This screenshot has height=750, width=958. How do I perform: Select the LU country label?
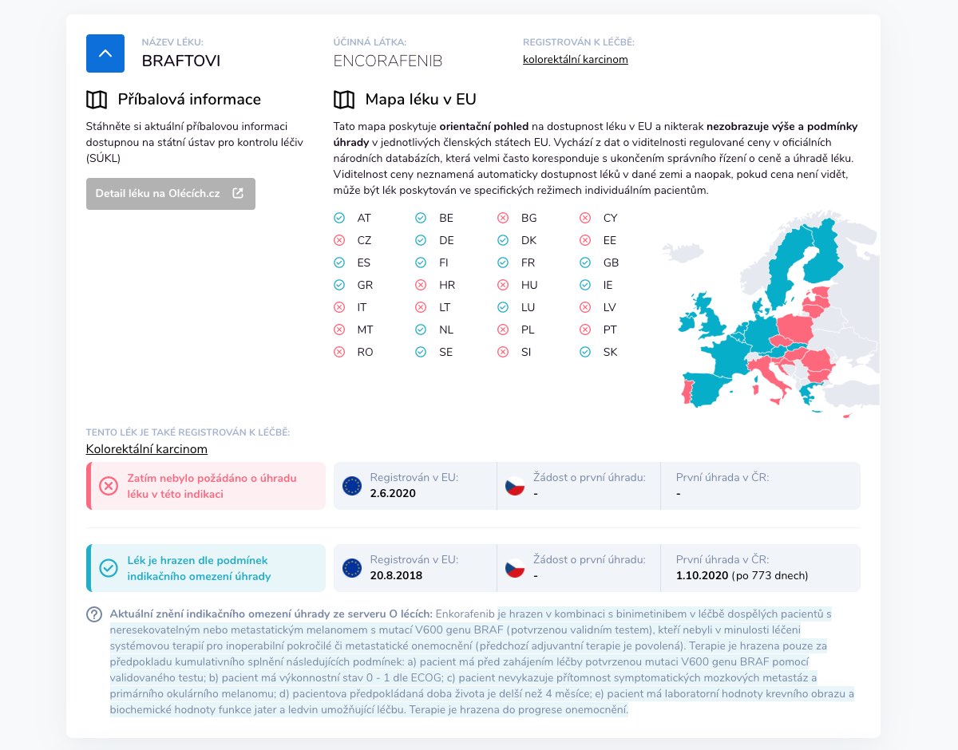click(528, 307)
